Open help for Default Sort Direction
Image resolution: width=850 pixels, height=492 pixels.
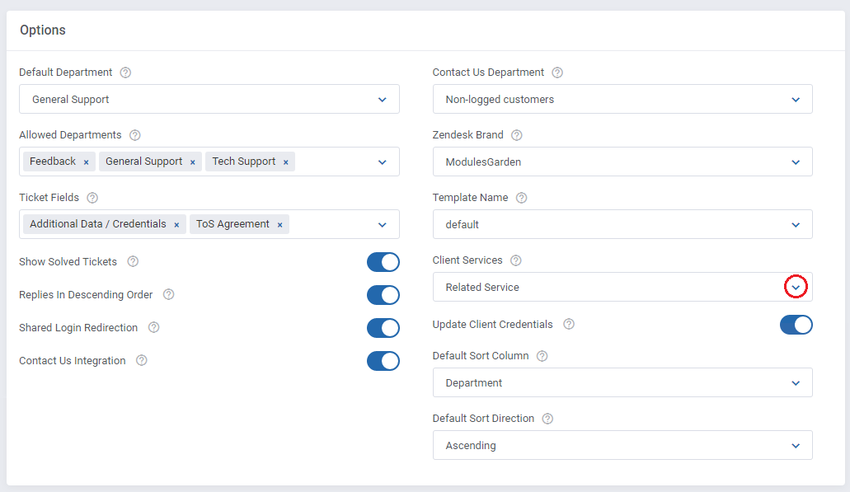coord(547,419)
